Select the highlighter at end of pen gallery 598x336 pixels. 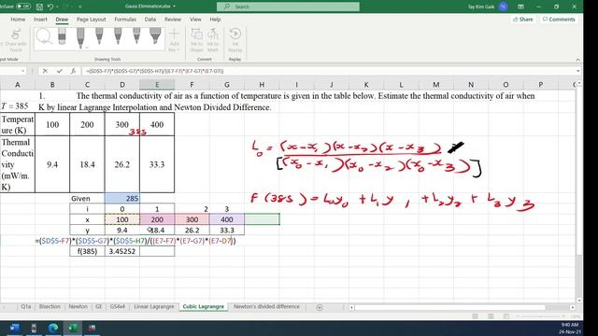click(x=155, y=35)
